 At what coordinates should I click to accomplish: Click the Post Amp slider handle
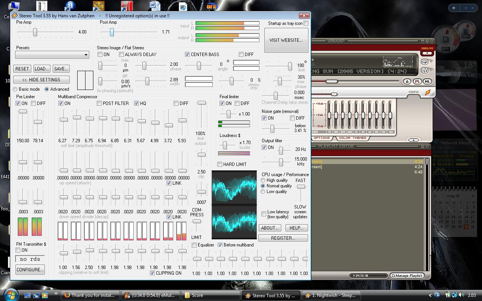click(x=112, y=32)
